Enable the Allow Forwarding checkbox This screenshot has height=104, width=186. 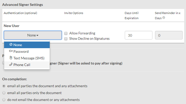coord(66,33)
